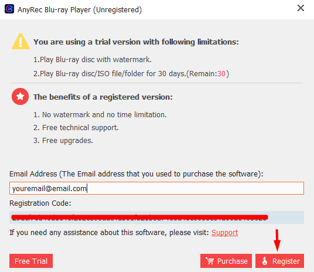Open the Support link
The height and width of the screenshot is (272, 314).
(x=224, y=233)
